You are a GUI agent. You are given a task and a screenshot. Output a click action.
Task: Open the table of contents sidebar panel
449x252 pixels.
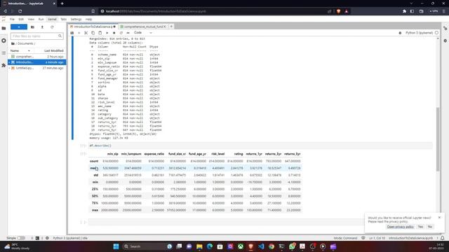(4, 53)
